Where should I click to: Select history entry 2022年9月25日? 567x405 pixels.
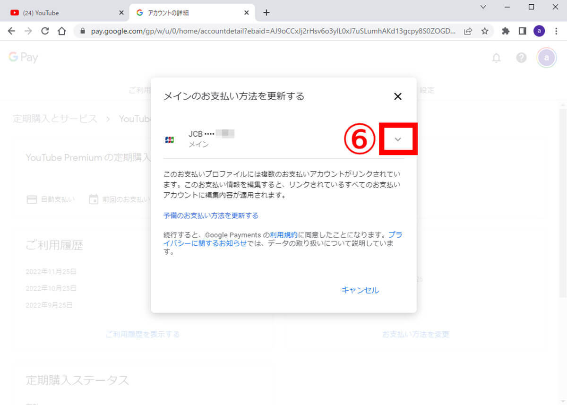click(49, 305)
